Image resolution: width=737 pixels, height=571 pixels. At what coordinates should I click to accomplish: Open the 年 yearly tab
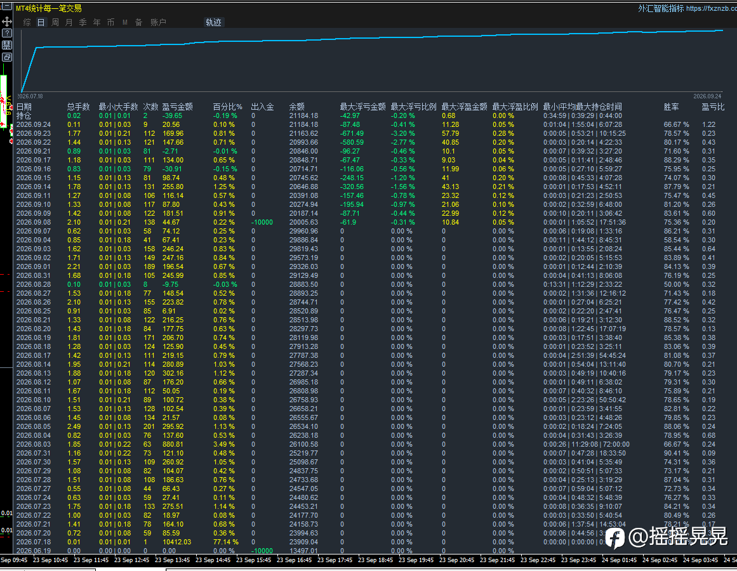coord(97,22)
